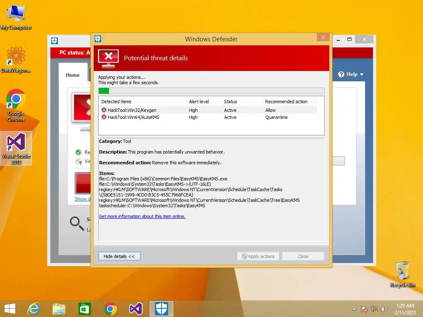
Task: Open File Explorer from the taskbar
Action: pyautogui.click(x=59, y=309)
